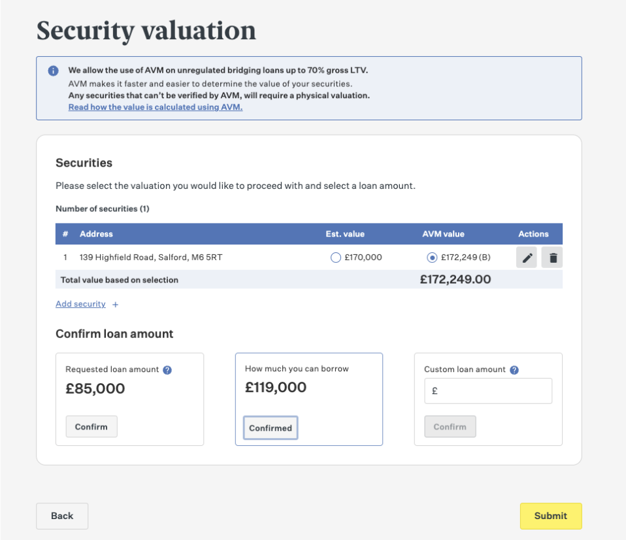Image resolution: width=626 pixels, height=540 pixels.
Task: Select the £172,249 (B) AVM value radio
Action: (x=432, y=258)
